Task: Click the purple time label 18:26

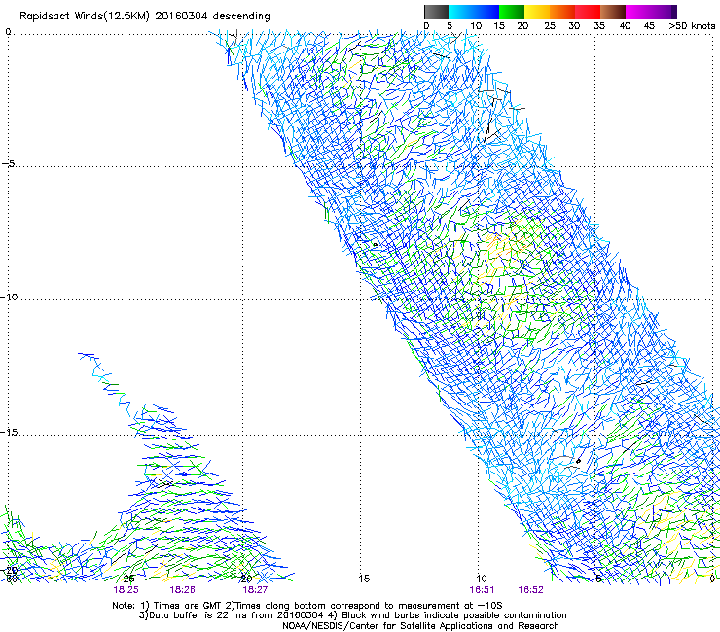Action: (182, 590)
